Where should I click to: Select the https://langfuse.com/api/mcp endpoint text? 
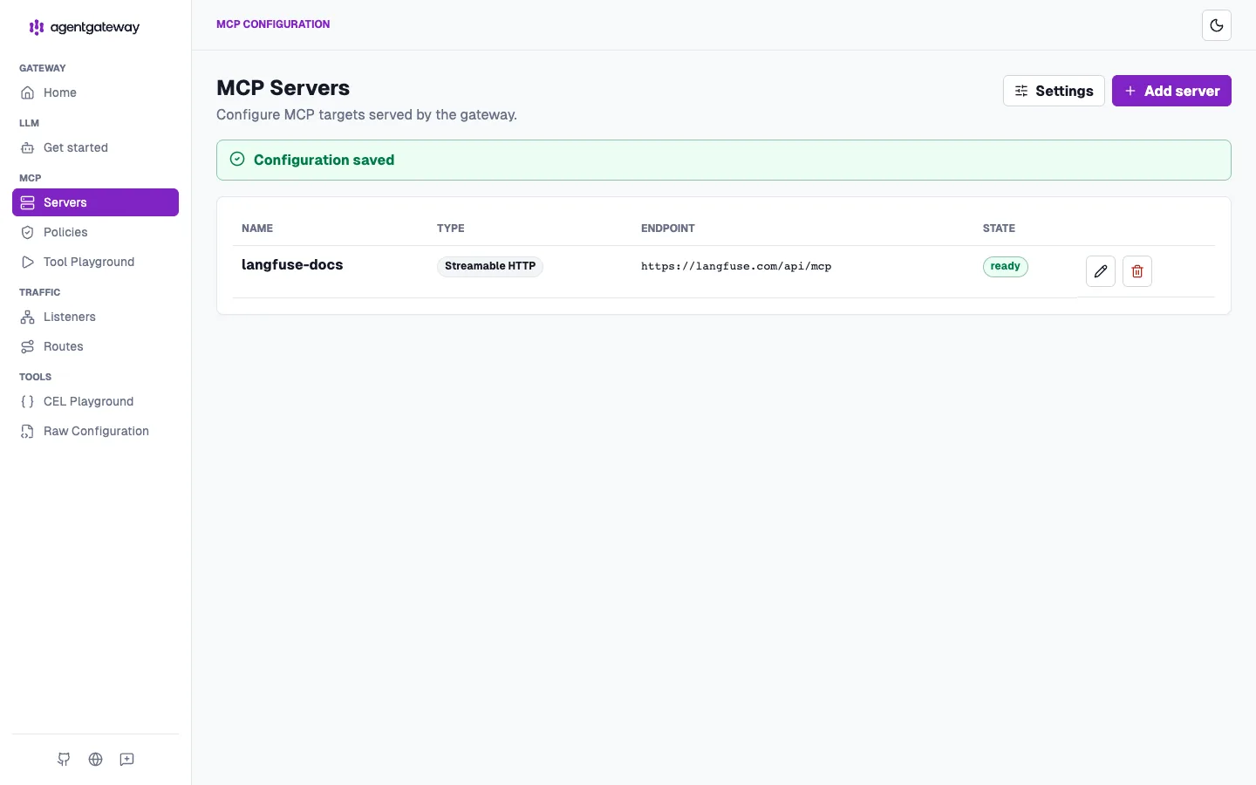[736, 266]
